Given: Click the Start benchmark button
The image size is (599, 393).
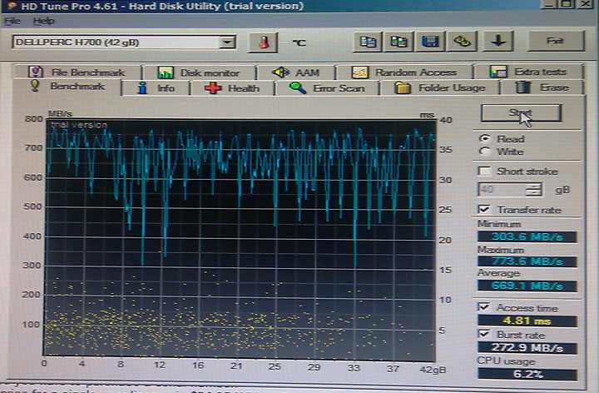Looking at the screenshot, I should click(521, 113).
